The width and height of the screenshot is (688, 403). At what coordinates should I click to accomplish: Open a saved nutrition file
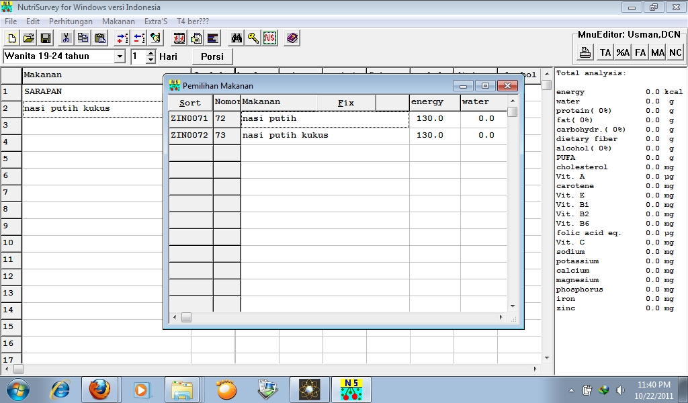click(29, 38)
